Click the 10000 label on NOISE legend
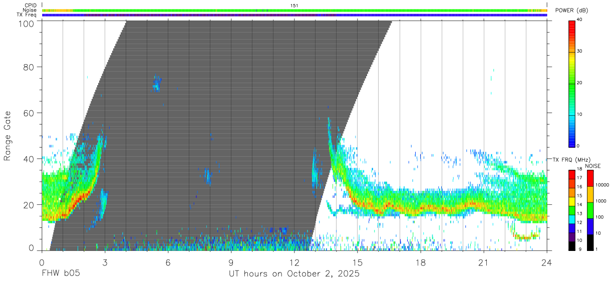 (602, 185)
